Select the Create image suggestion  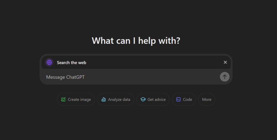76,99
